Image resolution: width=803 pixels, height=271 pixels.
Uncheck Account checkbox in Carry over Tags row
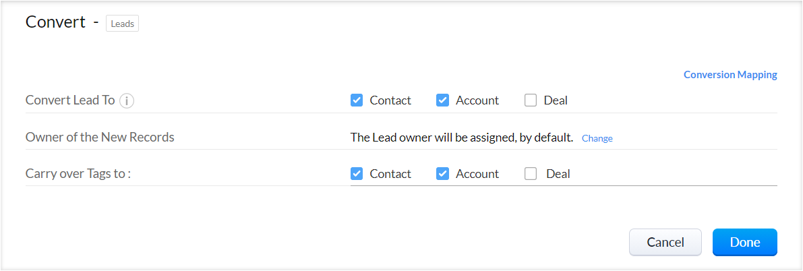tap(443, 174)
